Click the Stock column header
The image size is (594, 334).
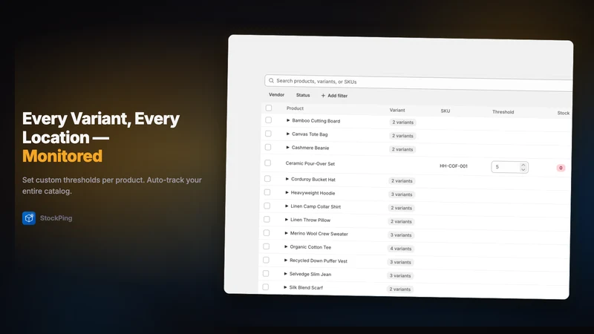click(563, 113)
